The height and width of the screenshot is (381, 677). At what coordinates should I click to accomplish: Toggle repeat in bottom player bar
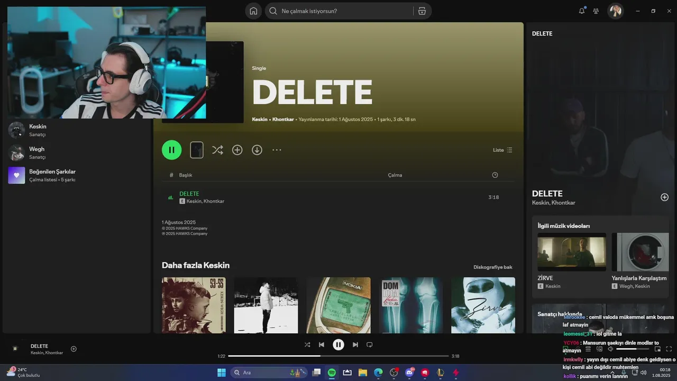pos(370,344)
